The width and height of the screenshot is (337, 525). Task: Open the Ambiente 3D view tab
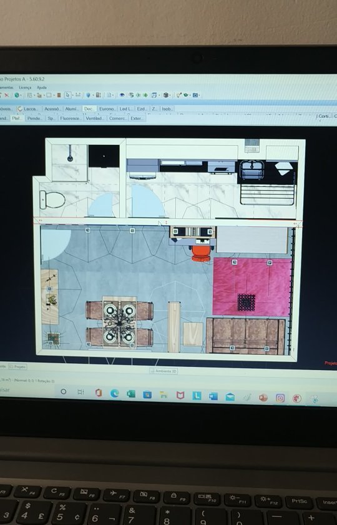164,371
